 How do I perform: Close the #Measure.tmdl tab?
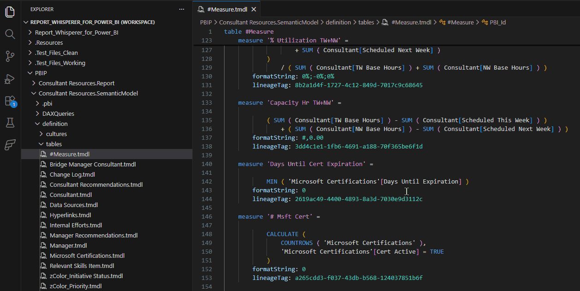click(253, 8)
